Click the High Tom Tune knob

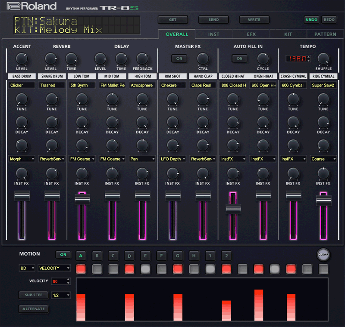click(142, 99)
